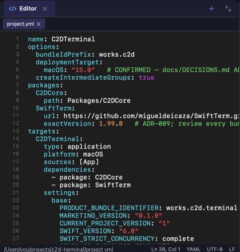Close the project.yml file tab
Image resolution: width=240 pixels, height=252 pixels.
point(38,24)
